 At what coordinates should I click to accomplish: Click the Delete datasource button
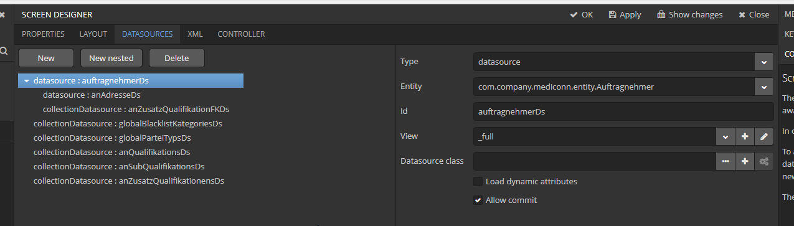[x=177, y=58]
